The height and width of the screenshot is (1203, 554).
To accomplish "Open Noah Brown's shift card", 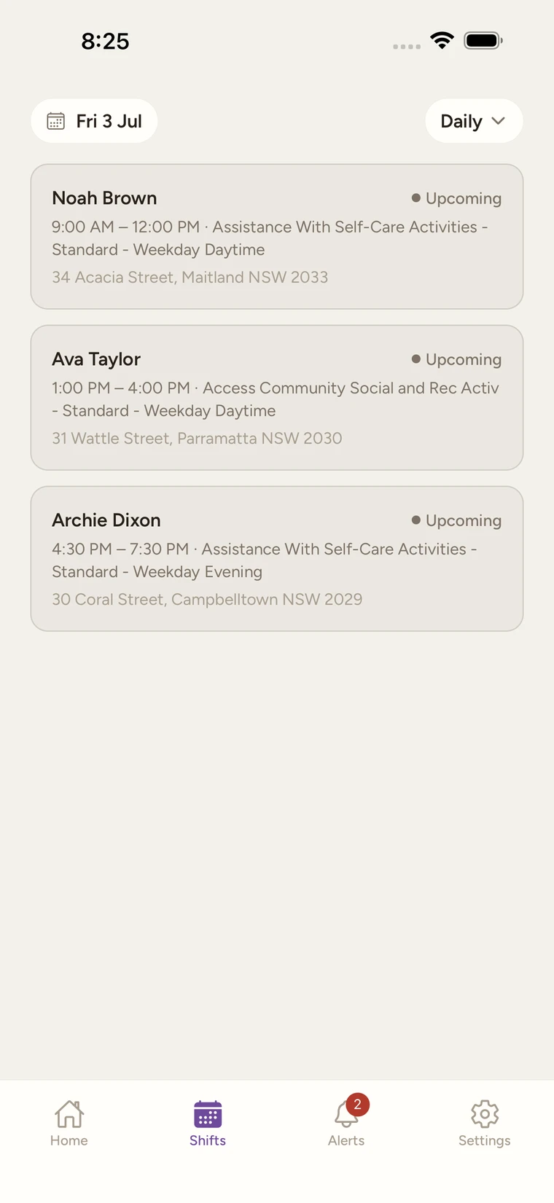I will pyautogui.click(x=277, y=237).
